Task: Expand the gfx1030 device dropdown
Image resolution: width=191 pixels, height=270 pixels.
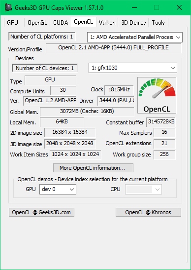Action: [133, 68]
